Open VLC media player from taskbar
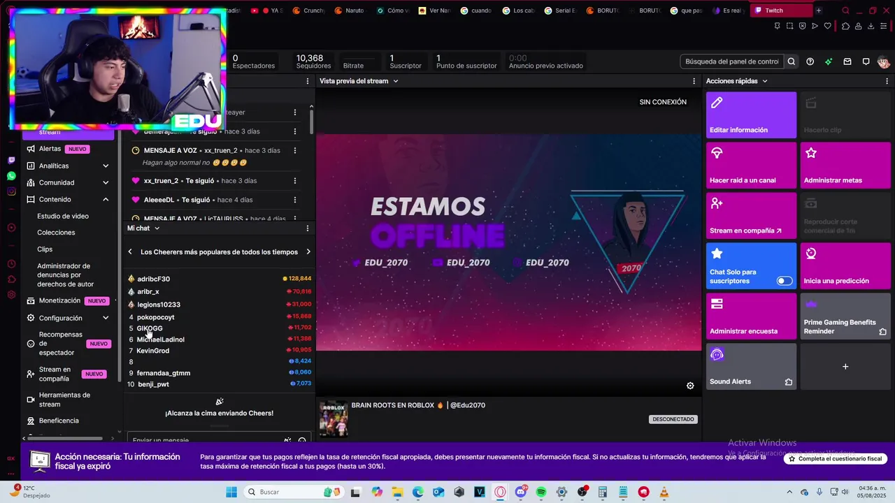 click(664, 492)
